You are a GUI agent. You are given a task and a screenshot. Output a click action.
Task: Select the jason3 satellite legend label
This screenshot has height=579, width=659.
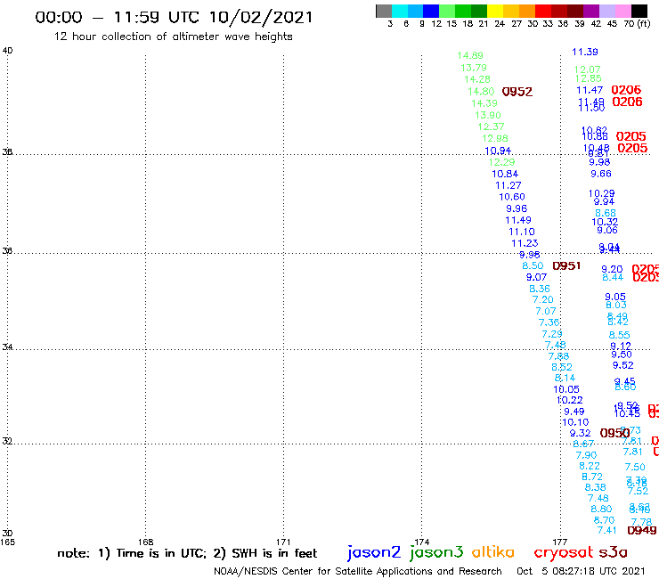click(x=436, y=552)
